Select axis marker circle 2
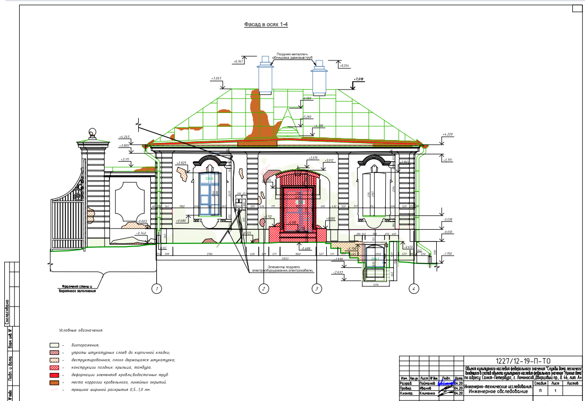This screenshot has height=401, width=585. tap(264, 289)
